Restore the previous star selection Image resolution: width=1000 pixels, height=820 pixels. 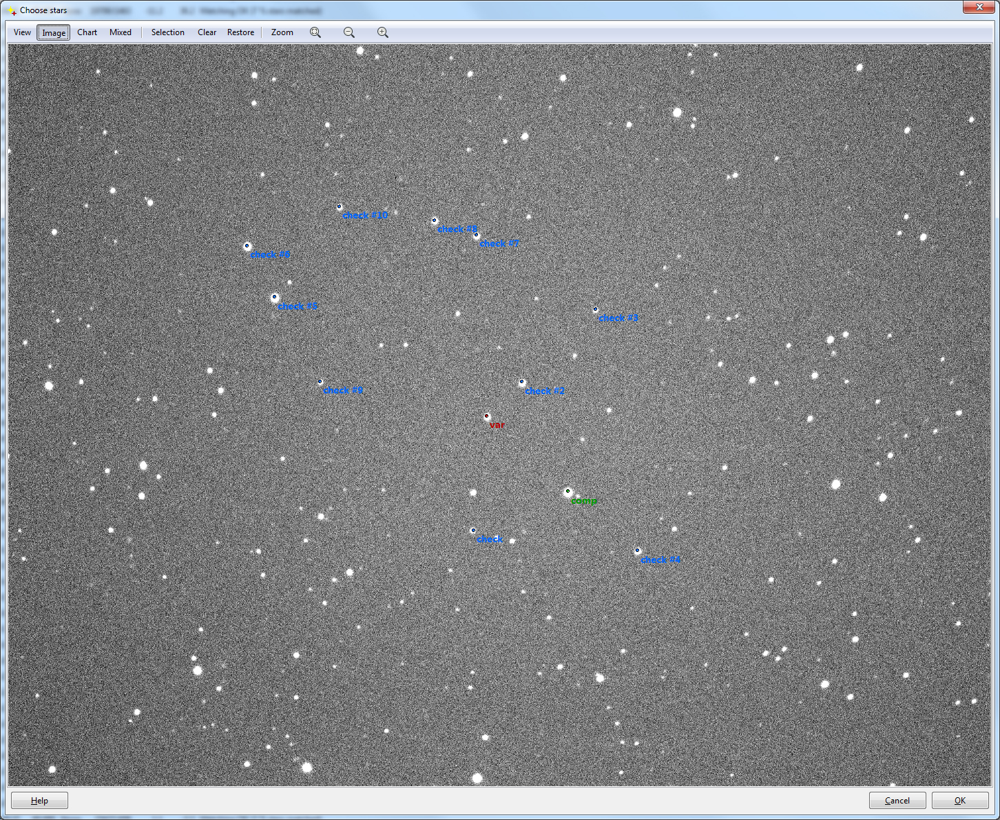coord(241,32)
